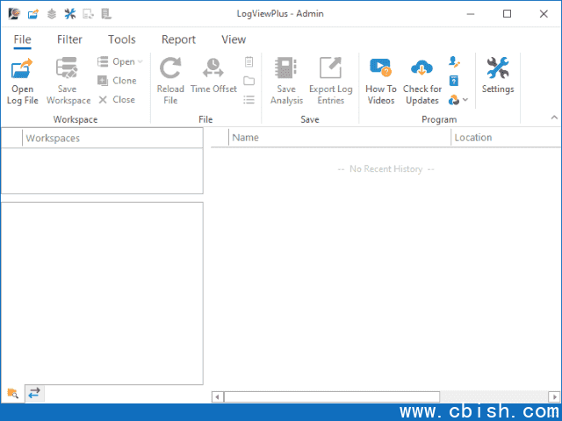Click the blue help book icon

click(x=454, y=81)
